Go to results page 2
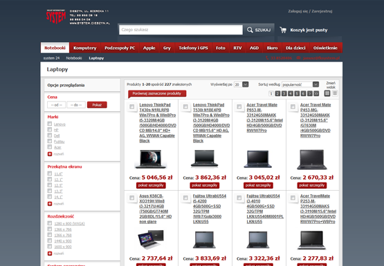The height and width of the screenshot is (266, 384). [x=277, y=93]
